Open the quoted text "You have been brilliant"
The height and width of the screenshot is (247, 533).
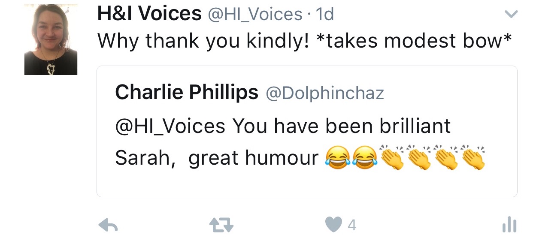pyautogui.click(x=342, y=126)
